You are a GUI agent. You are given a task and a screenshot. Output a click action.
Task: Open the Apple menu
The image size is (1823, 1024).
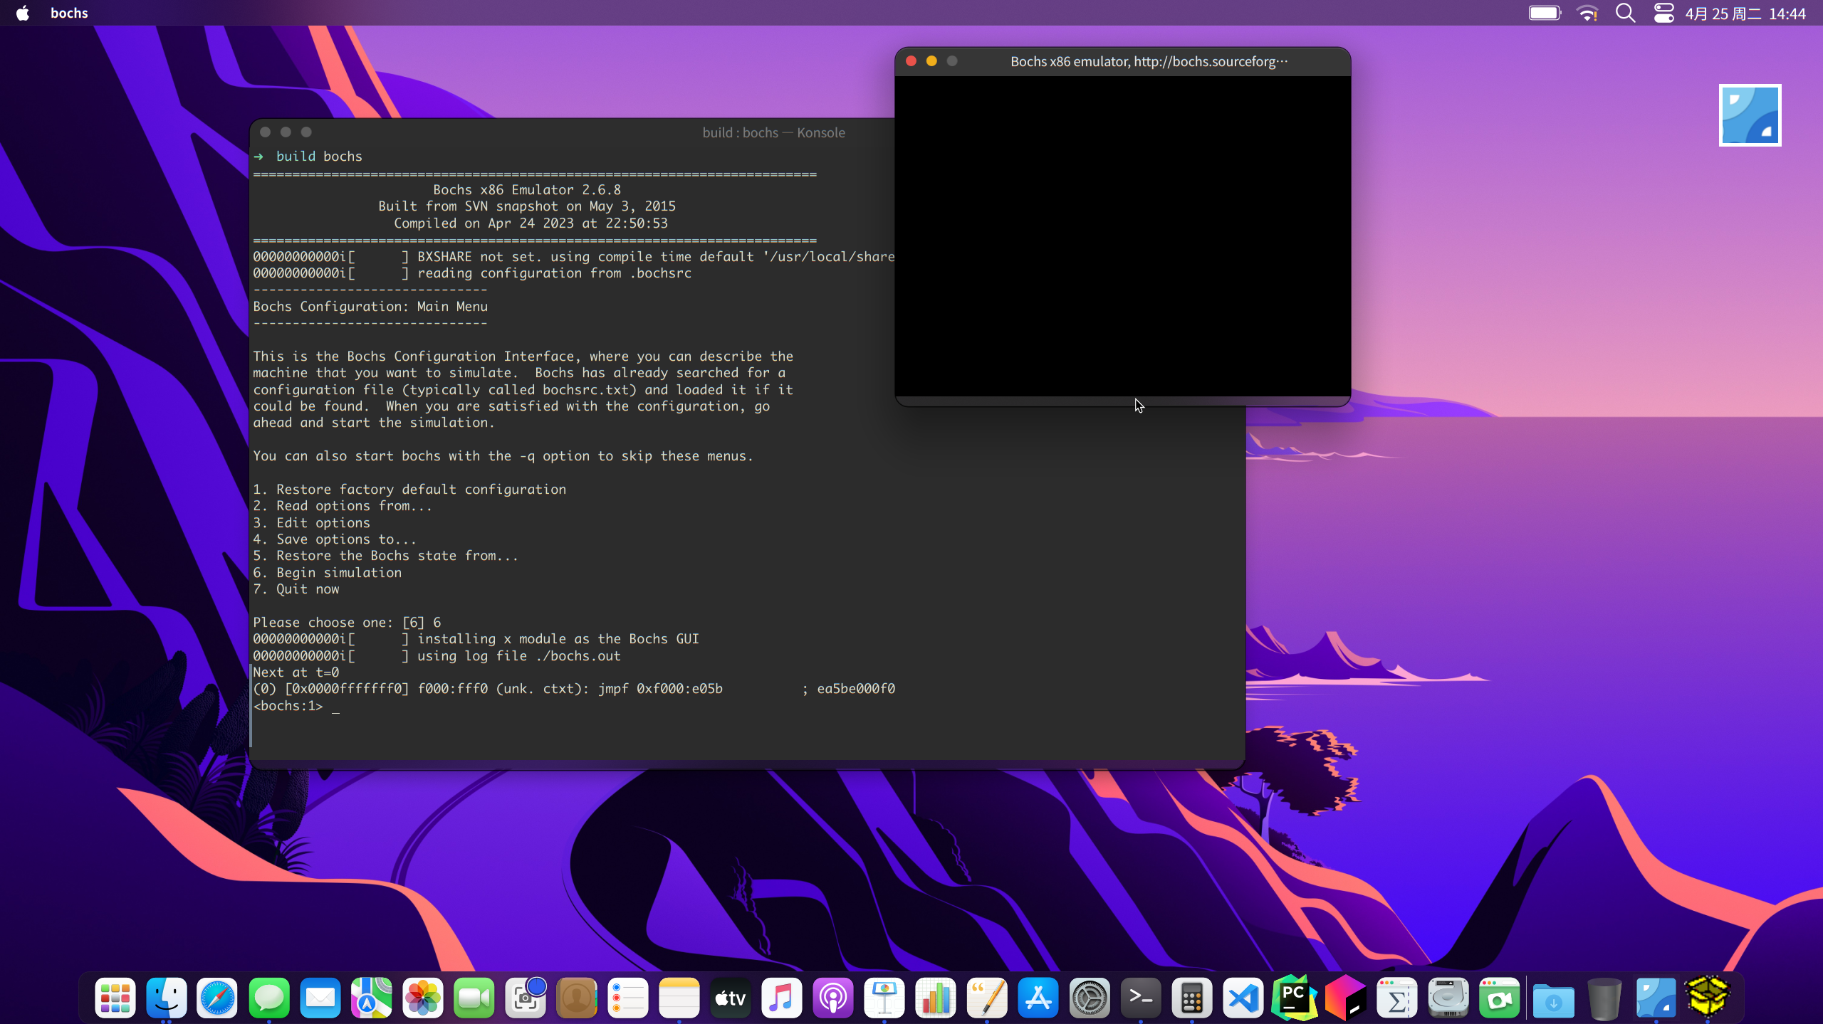tap(23, 13)
